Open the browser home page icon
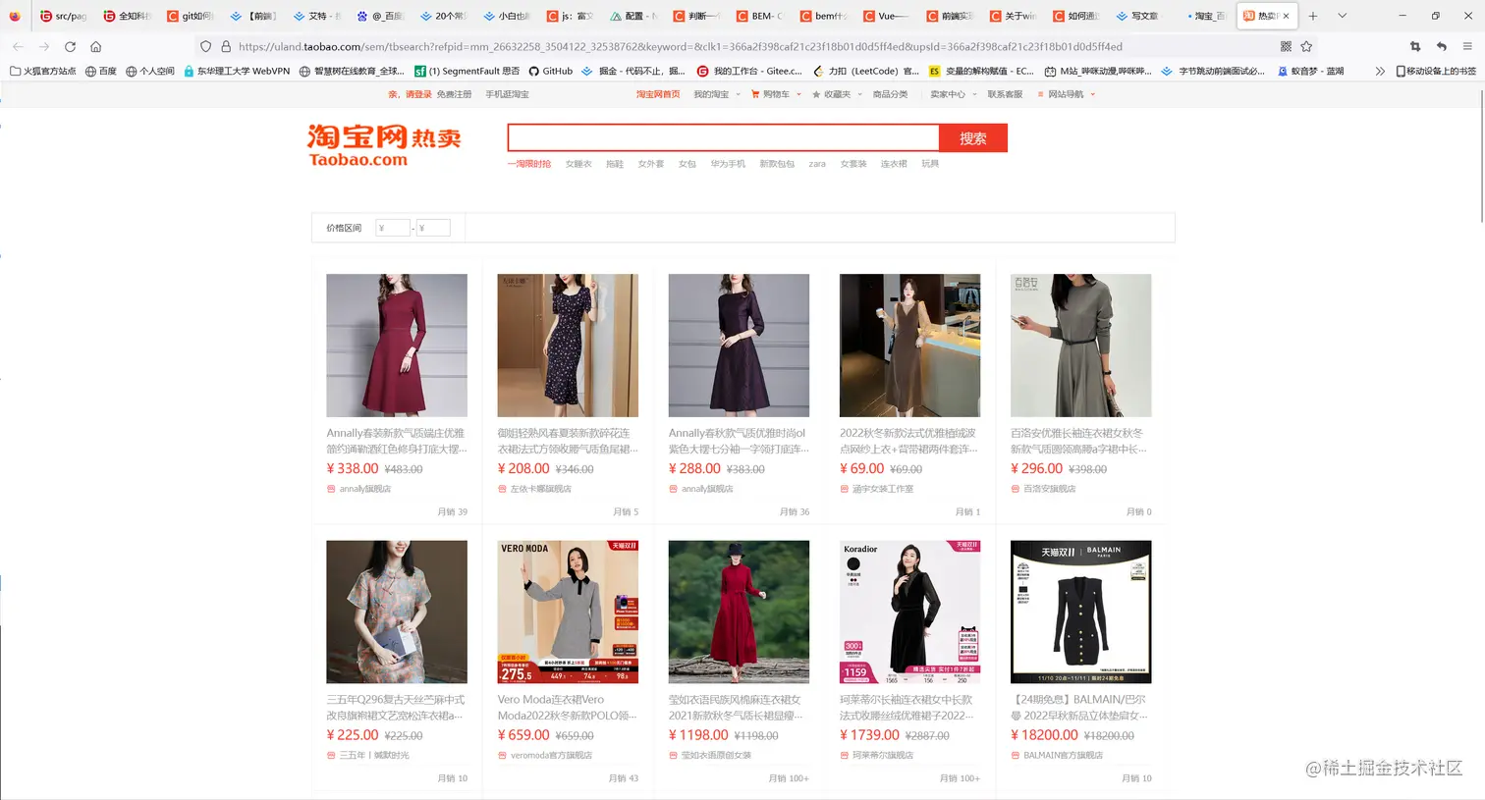This screenshot has height=800, width=1485. click(x=95, y=46)
